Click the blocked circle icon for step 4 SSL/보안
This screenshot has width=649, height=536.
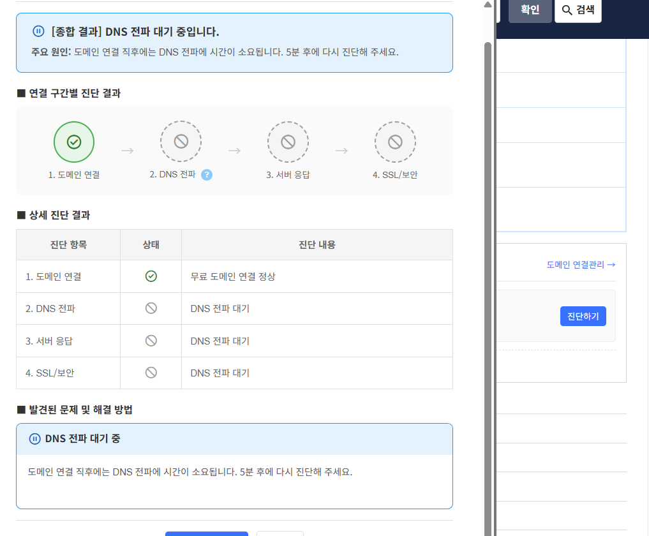point(395,142)
